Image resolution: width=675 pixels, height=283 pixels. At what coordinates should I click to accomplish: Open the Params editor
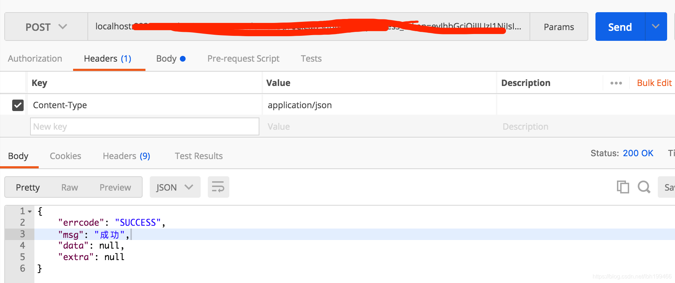pyautogui.click(x=559, y=27)
